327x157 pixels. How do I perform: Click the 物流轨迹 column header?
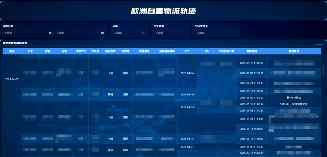tap(294, 51)
